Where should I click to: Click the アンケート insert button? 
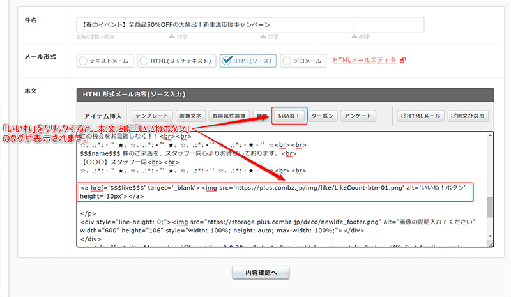tap(358, 116)
